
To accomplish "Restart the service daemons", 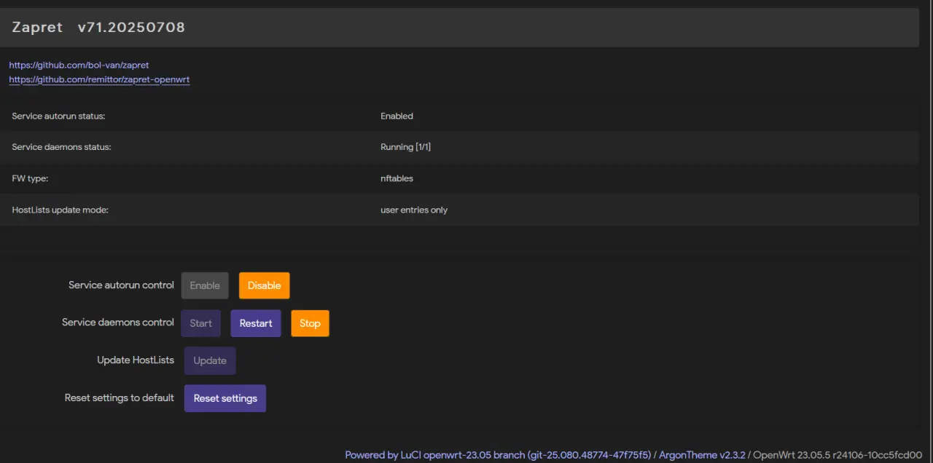I will (x=256, y=323).
